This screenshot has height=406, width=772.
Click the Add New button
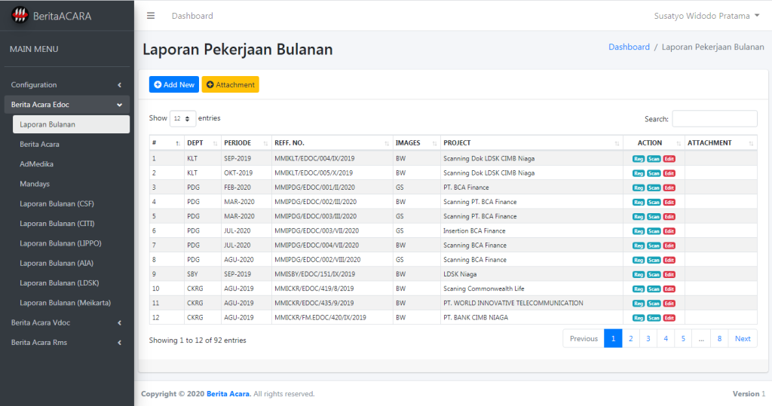(x=174, y=84)
